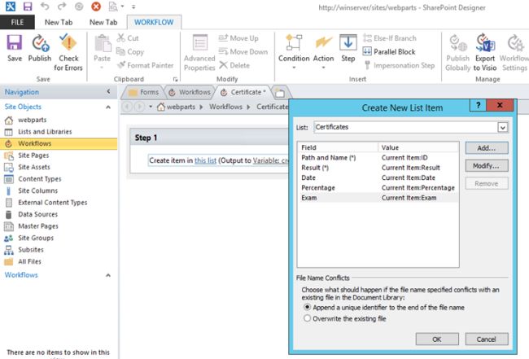529x359 pixels.
Task: Collapse the Navigation pane
Action: 108,91
